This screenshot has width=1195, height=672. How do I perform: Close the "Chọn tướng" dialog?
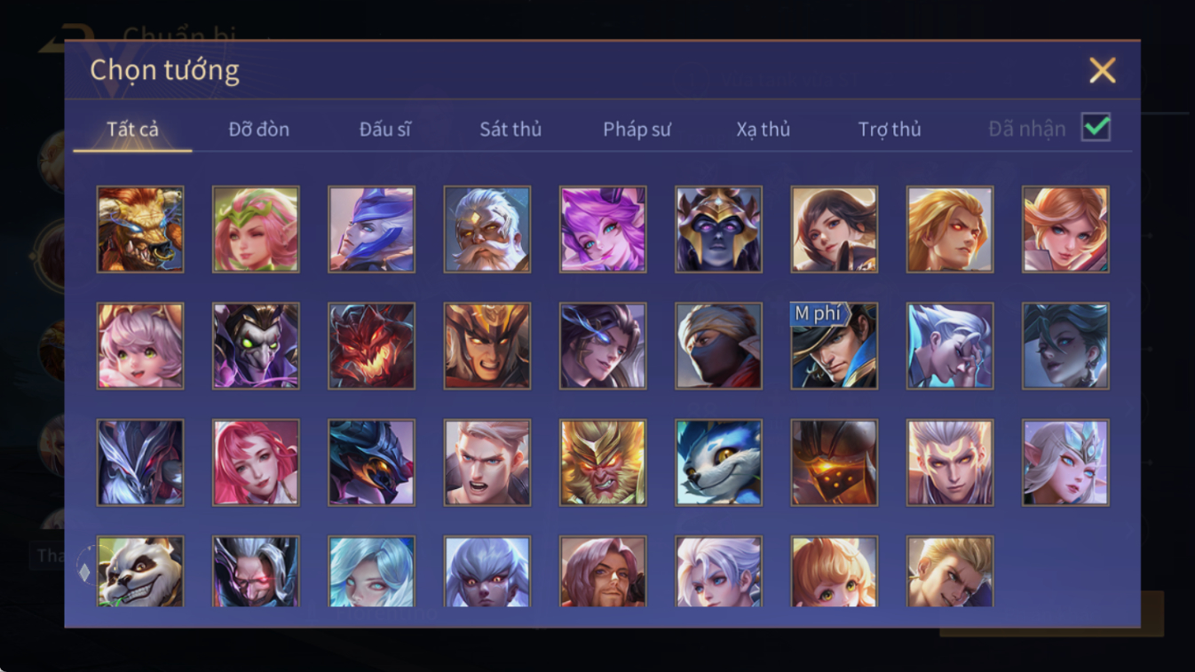[1102, 70]
